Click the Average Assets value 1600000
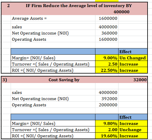Image resolution: width=152 pixels, height=140 pixels. click(x=108, y=18)
